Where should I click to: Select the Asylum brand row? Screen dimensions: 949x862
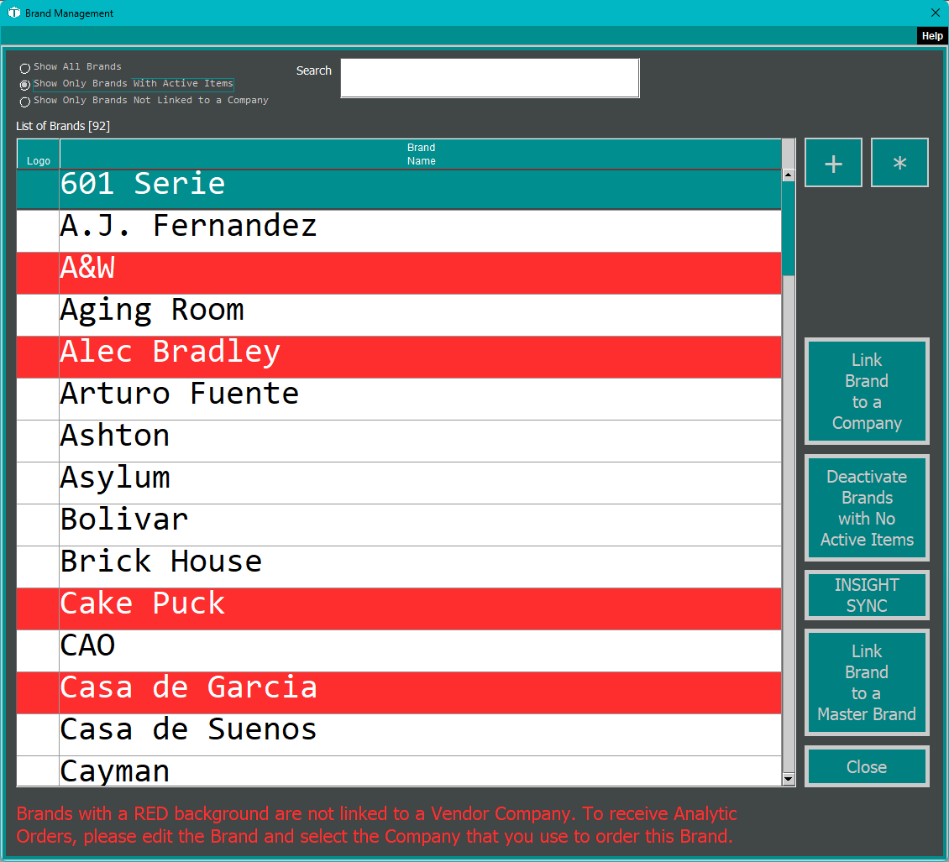[x=399, y=483]
